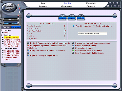Select the 'Scrivi in Inglese' radio button
Screen dimensions: 122x91
(x=74, y=26)
